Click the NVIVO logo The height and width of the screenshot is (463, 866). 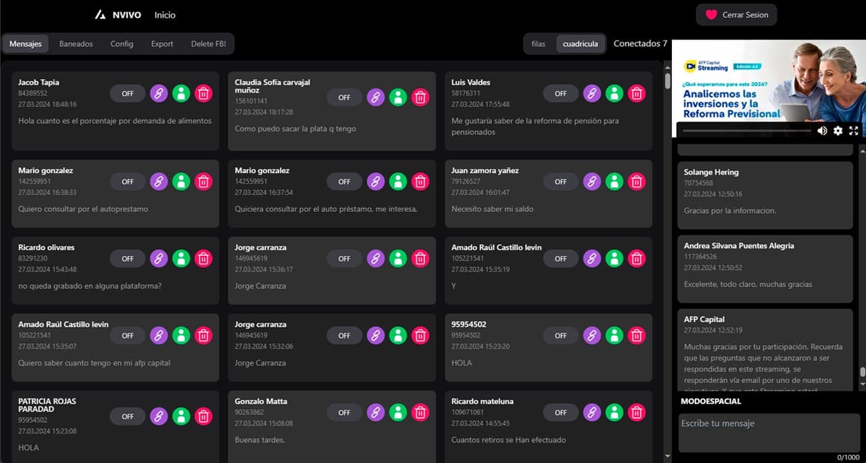118,15
